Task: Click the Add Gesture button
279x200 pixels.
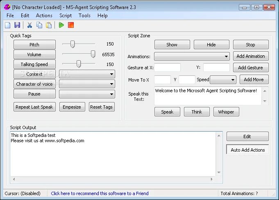Action: 251,68
